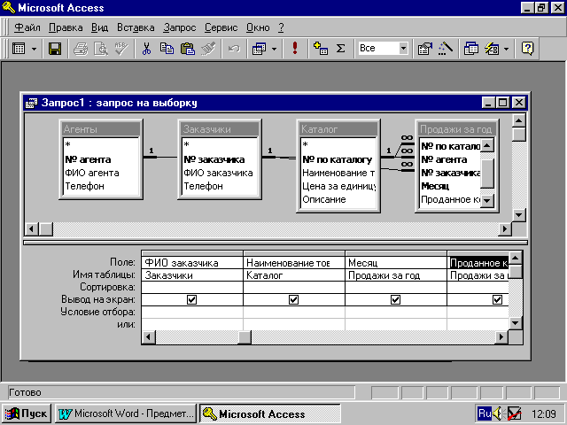Select 'Месяц' field in Продажи за год list
This screenshot has width=567, height=425.
(435, 186)
